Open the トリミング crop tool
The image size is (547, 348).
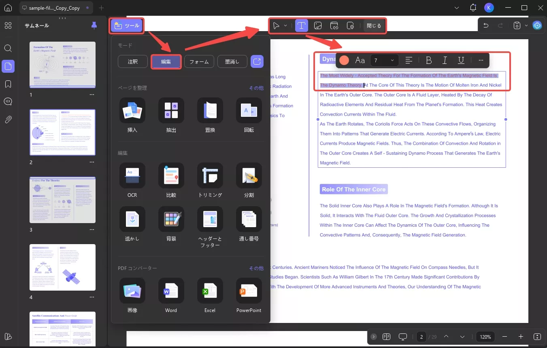pyautogui.click(x=210, y=181)
